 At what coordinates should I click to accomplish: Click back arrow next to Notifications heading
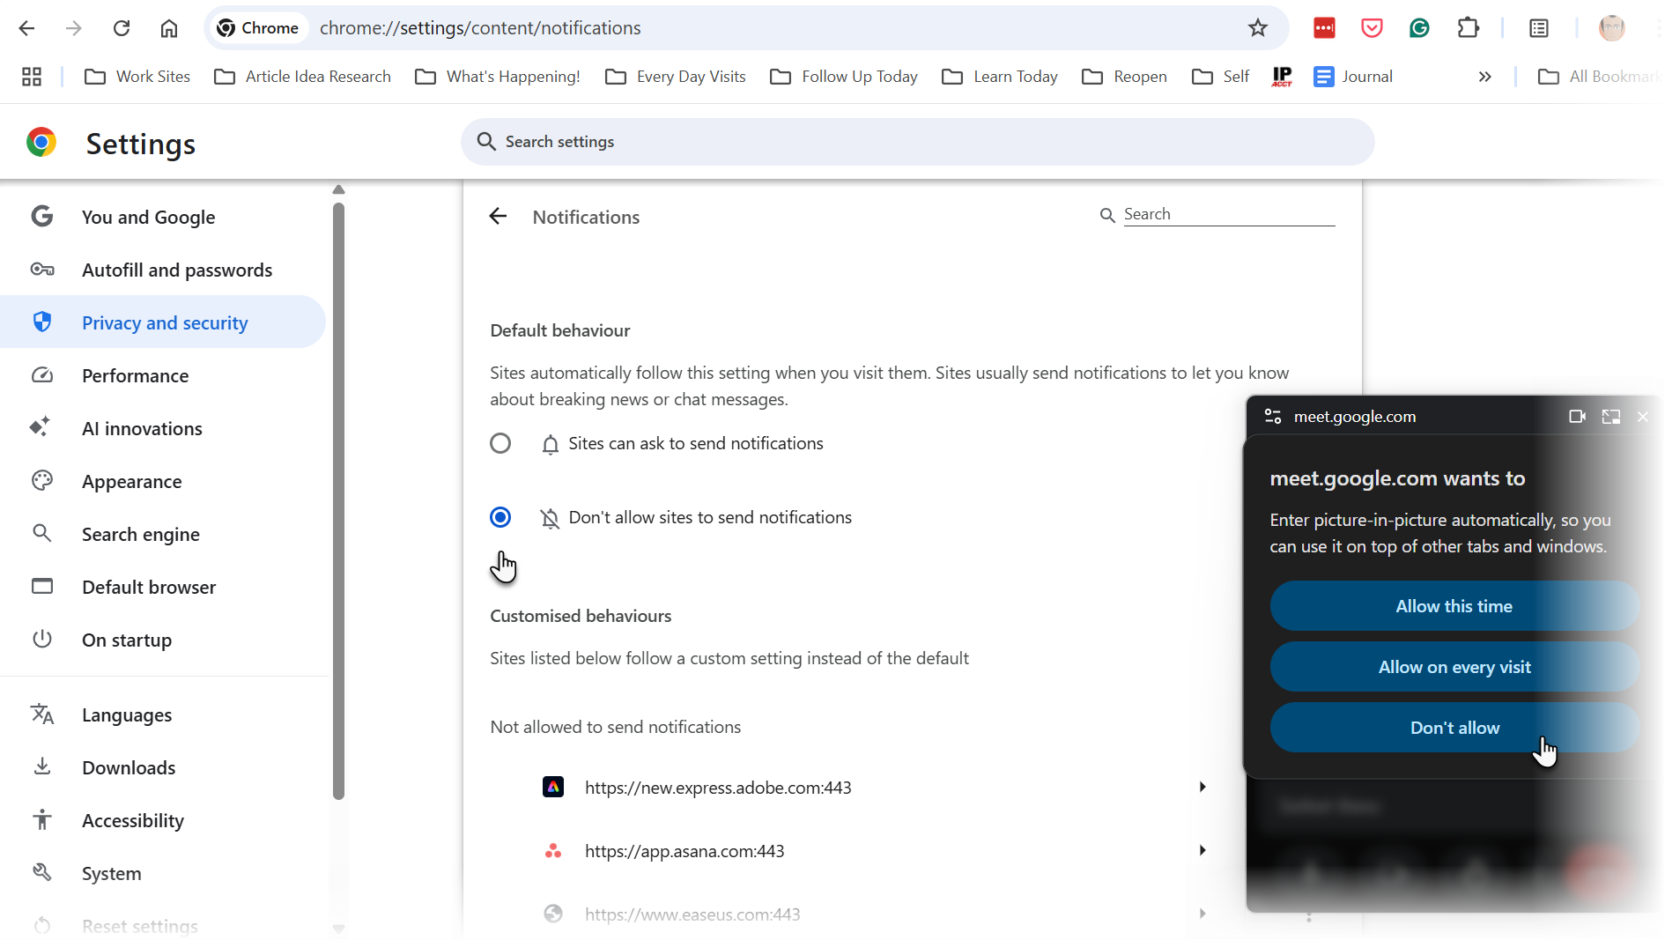[498, 217]
